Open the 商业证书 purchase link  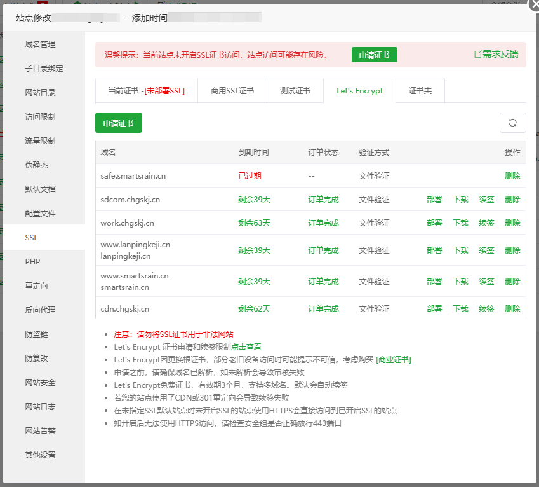point(394,360)
